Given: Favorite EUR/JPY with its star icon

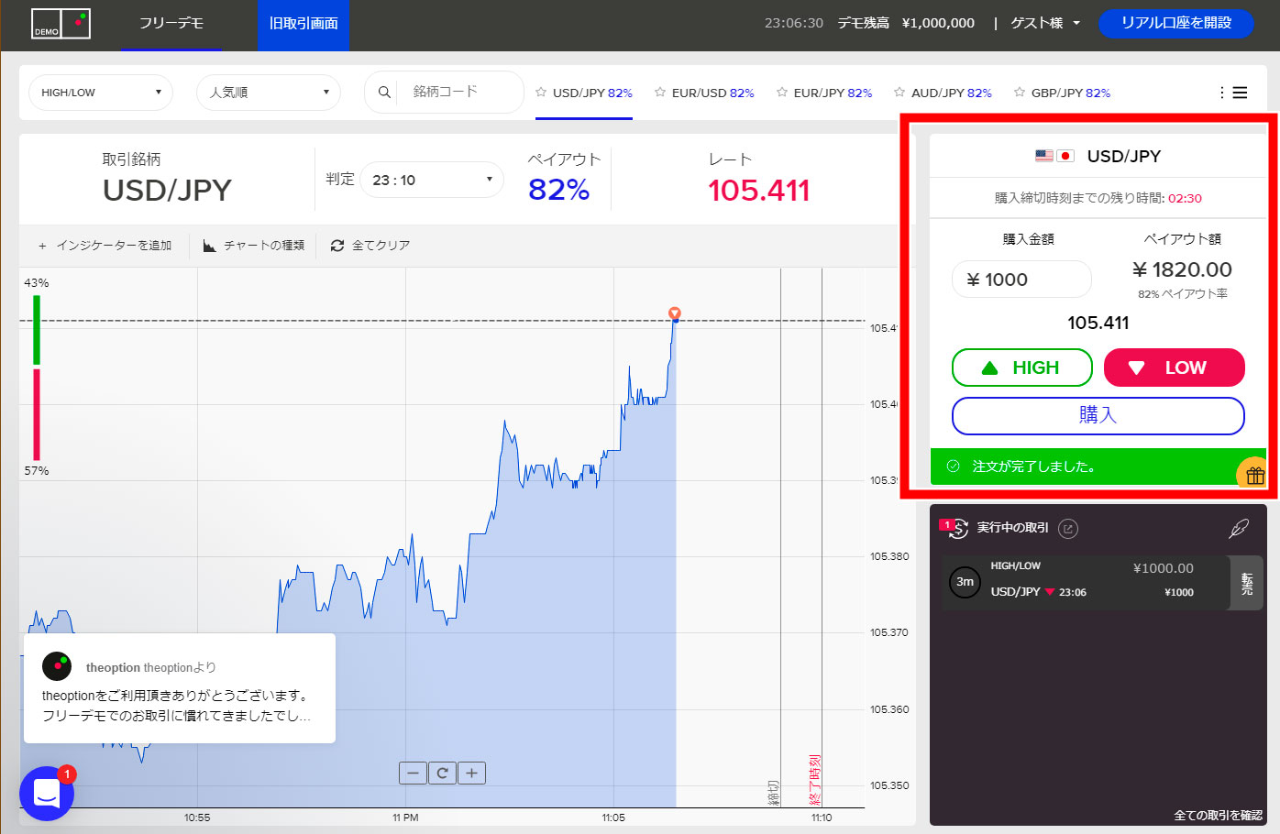Looking at the screenshot, I should (782, 92).
